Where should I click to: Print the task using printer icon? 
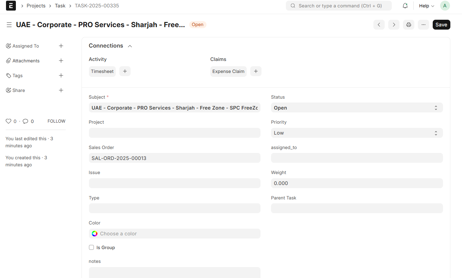tap(408, 25)
